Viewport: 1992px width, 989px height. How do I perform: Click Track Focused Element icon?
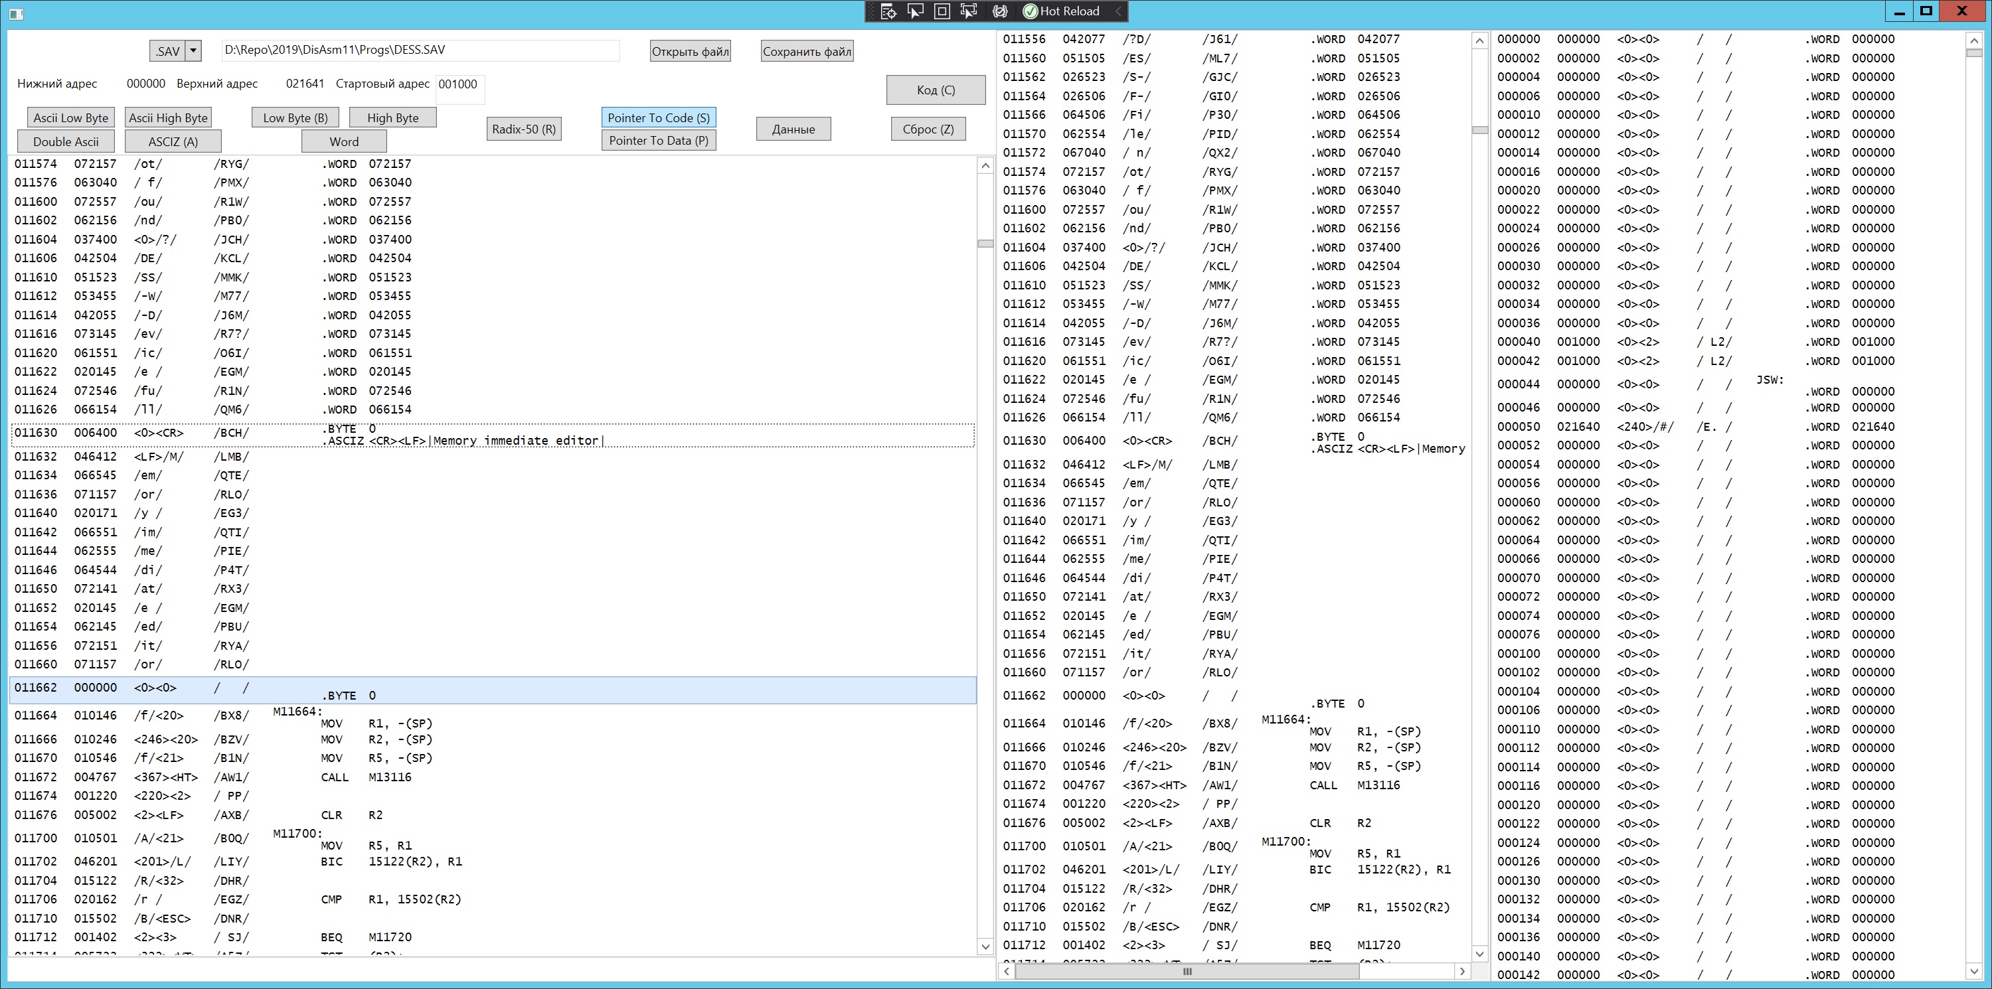pos(968,11)
